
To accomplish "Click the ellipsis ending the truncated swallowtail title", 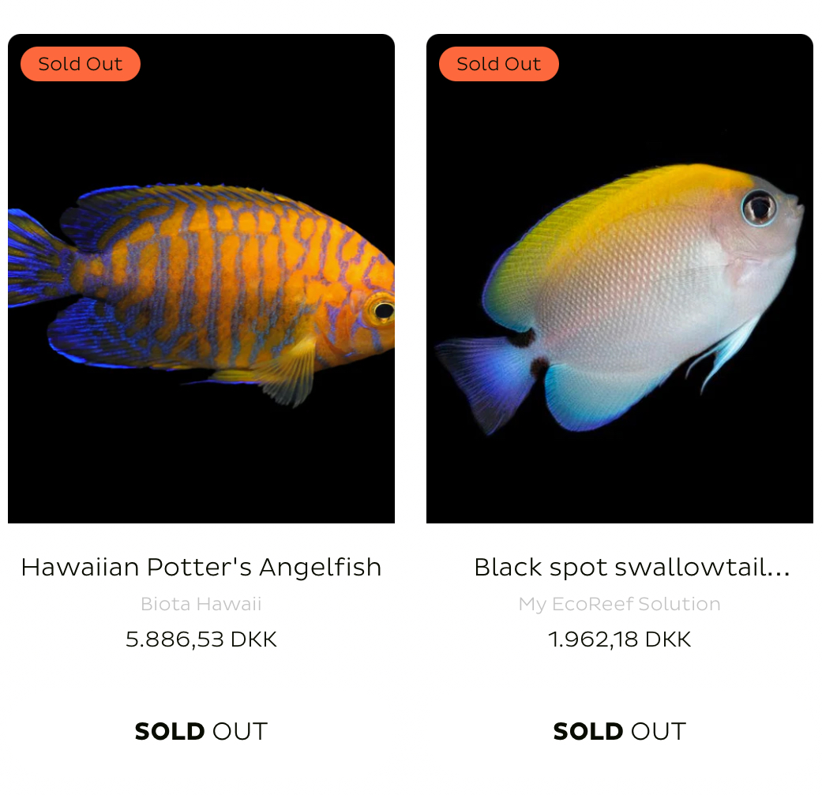I will 779,570.
